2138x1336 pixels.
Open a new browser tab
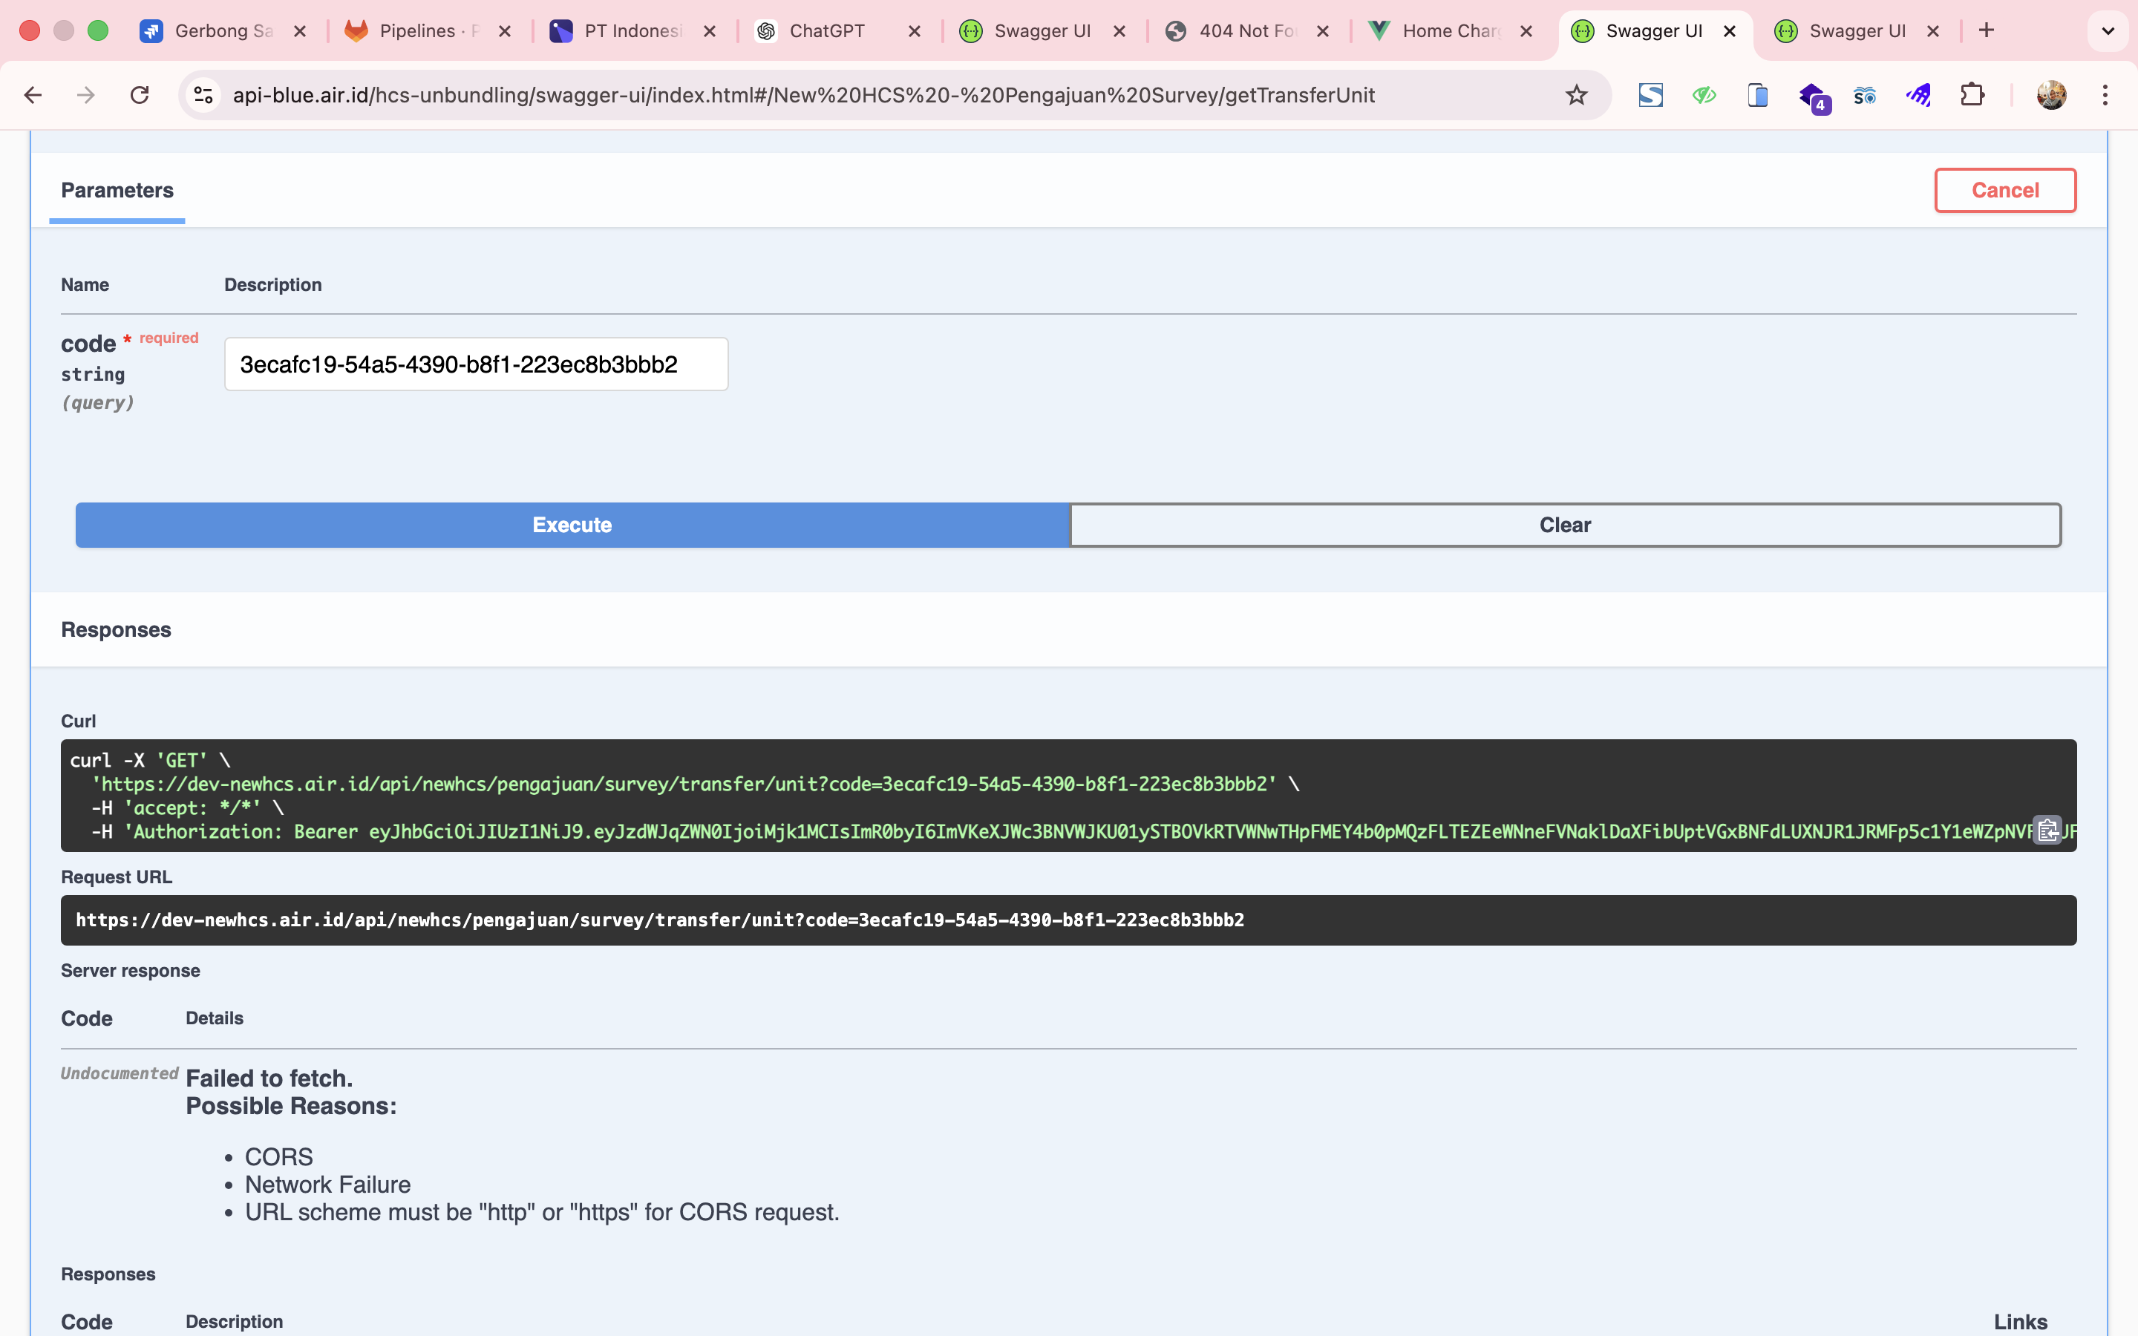coord(1987,31)
